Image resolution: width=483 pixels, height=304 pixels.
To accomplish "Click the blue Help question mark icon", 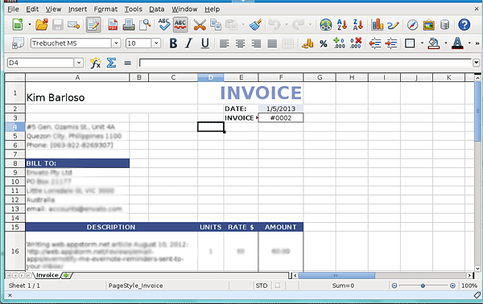I will pos(464,25).
